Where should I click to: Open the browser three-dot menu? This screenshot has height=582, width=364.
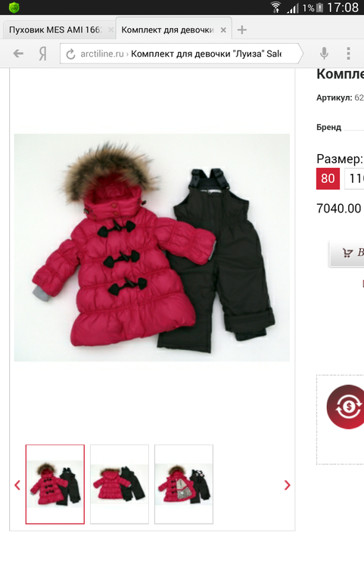click(x=348, y=54)
